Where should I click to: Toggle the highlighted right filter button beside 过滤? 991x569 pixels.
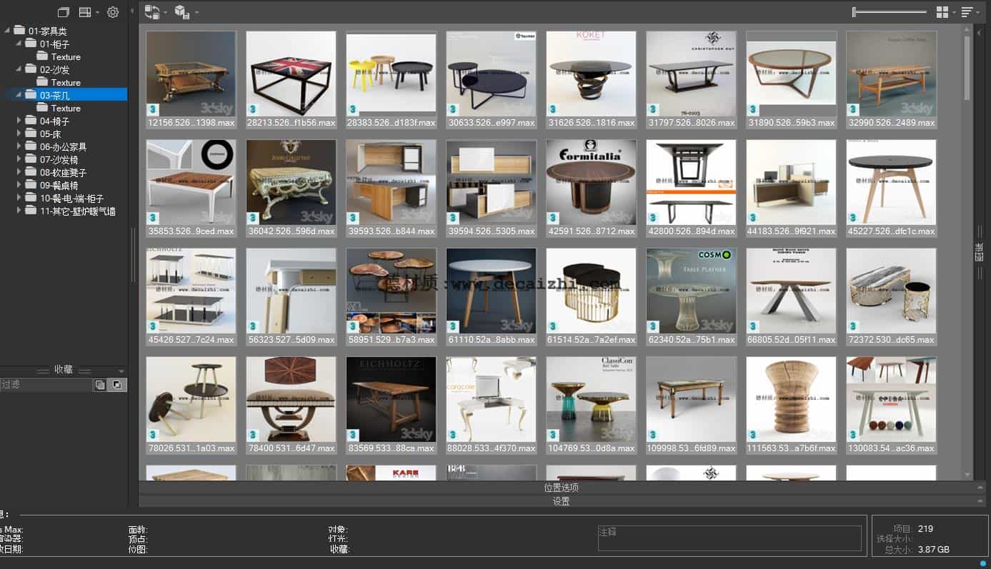tap(117, 385)
